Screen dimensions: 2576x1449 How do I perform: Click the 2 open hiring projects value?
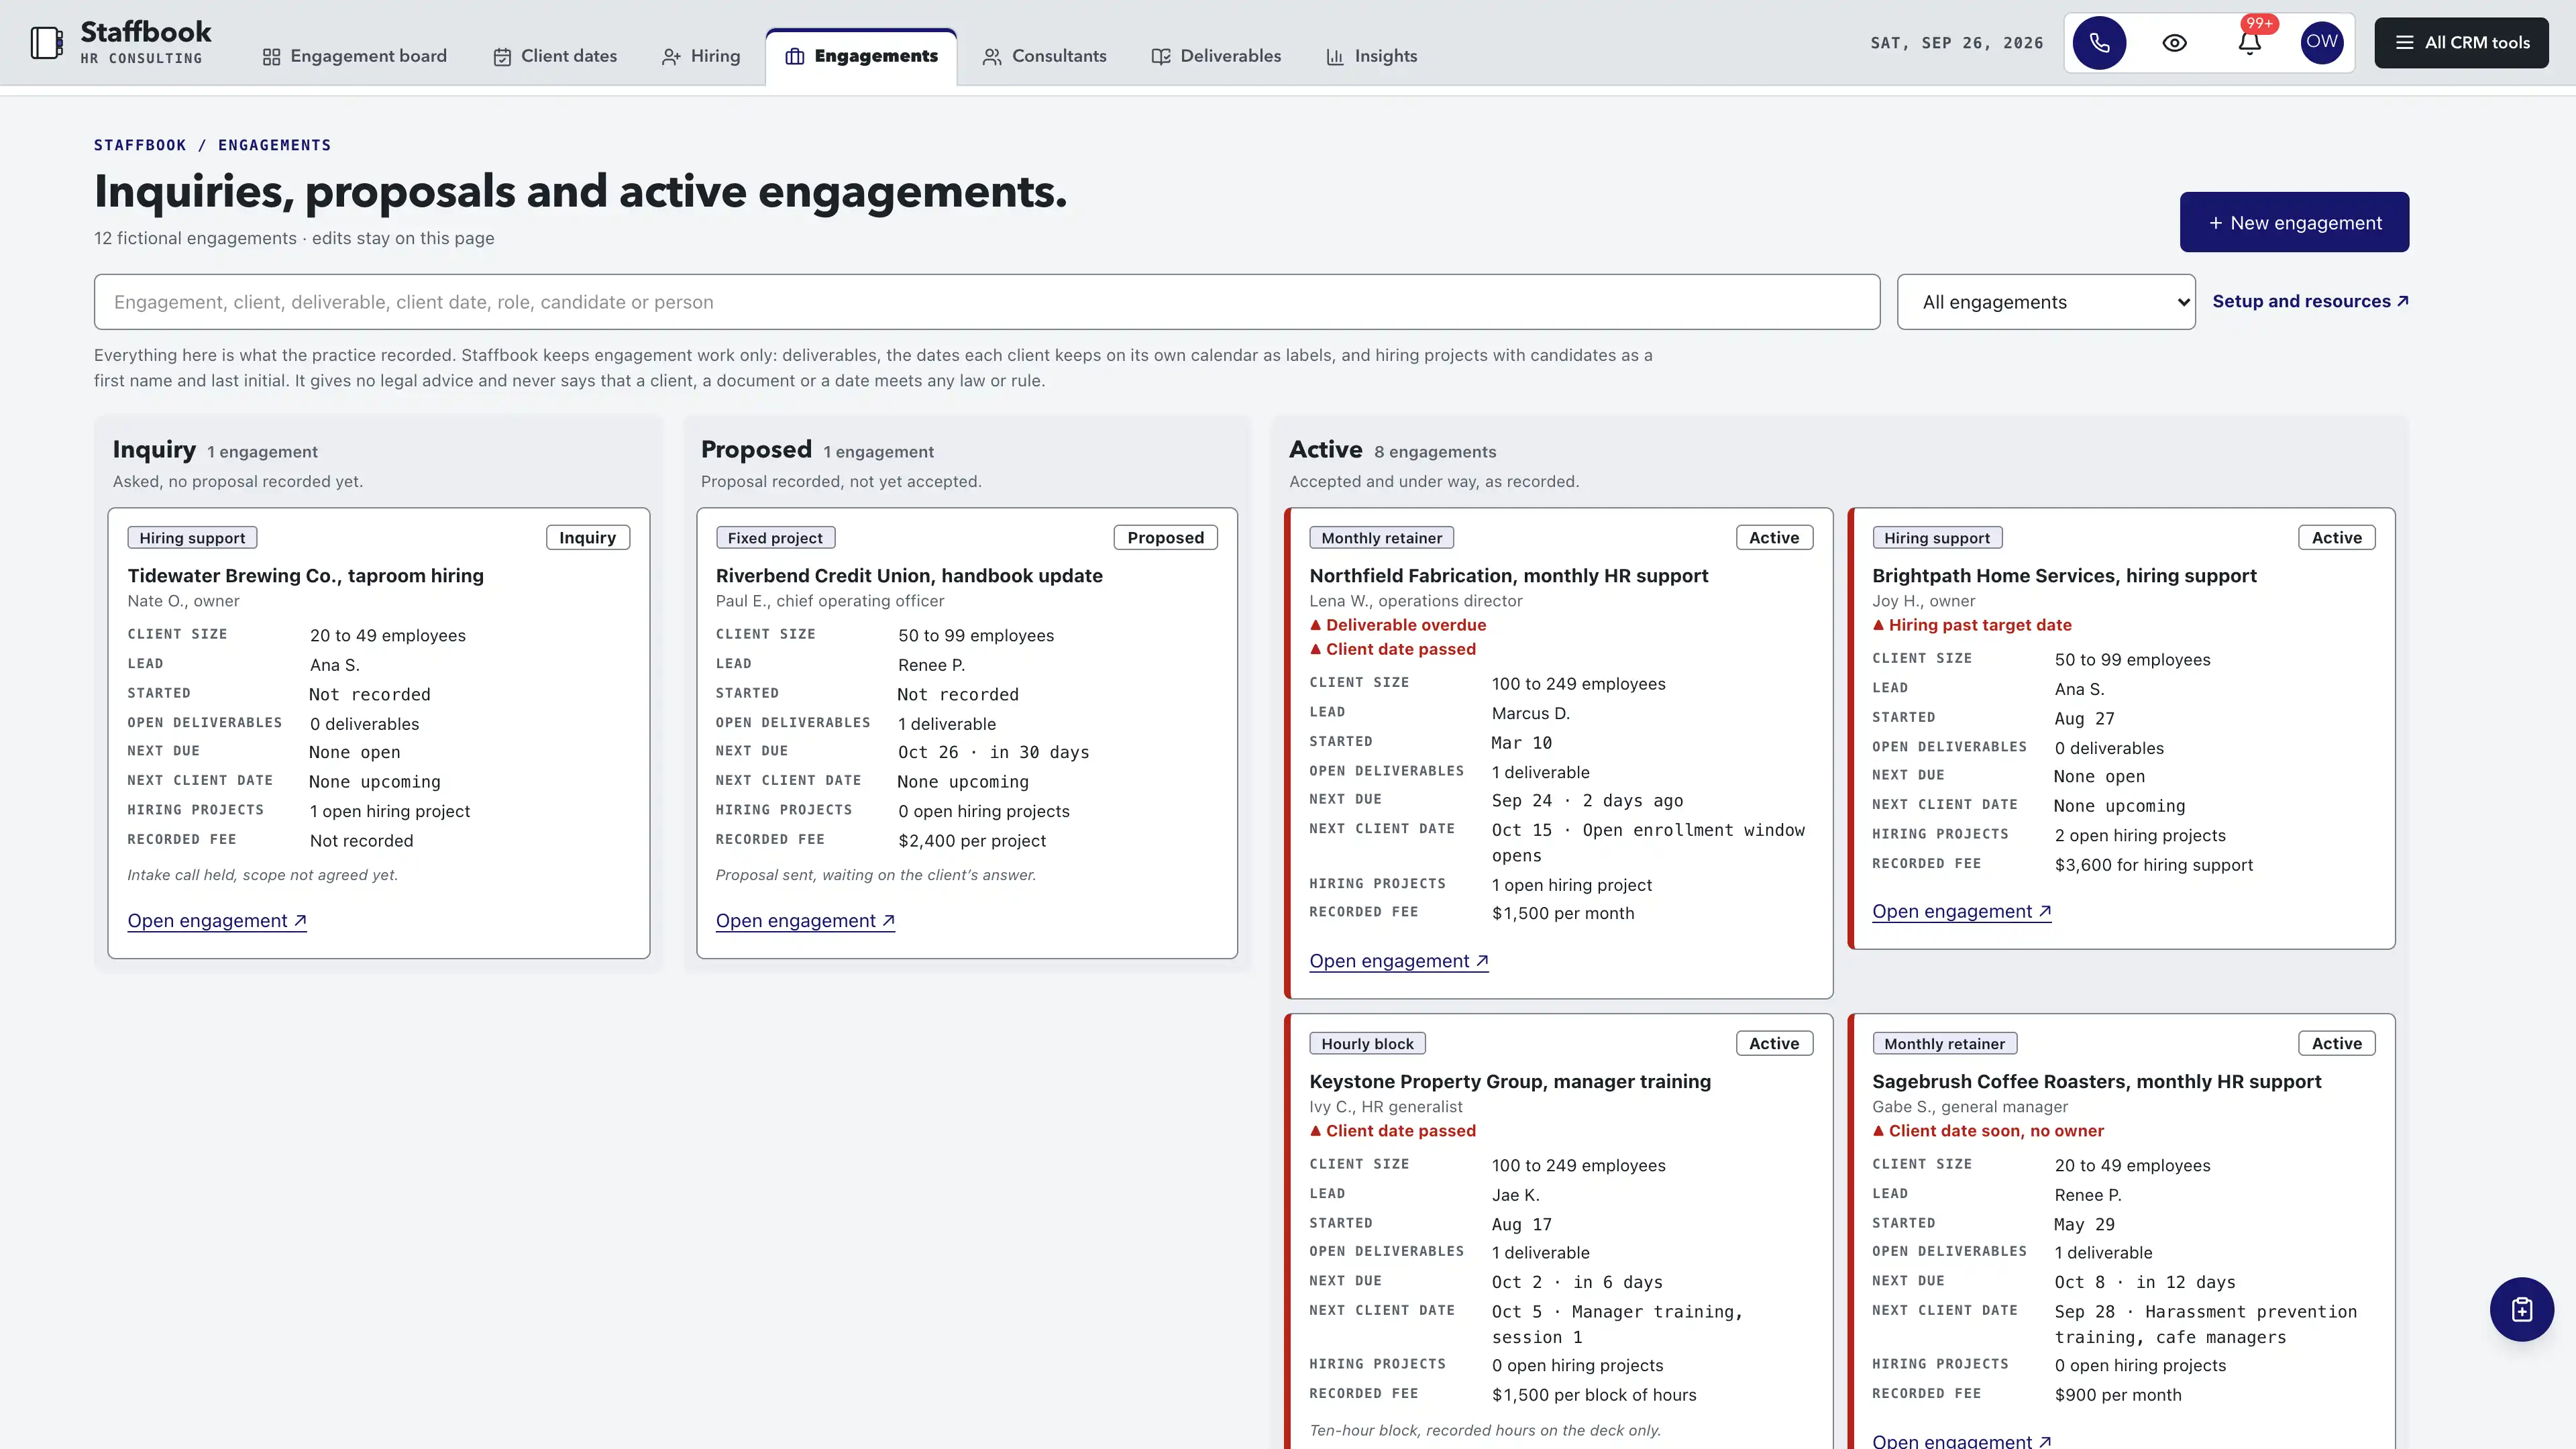[x=2140, y=836]
